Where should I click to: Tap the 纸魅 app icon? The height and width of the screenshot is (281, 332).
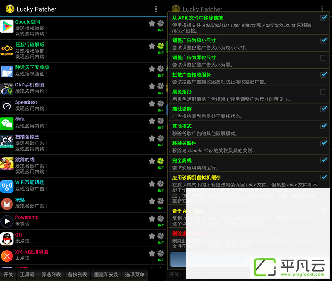click(x=7, y=204)
